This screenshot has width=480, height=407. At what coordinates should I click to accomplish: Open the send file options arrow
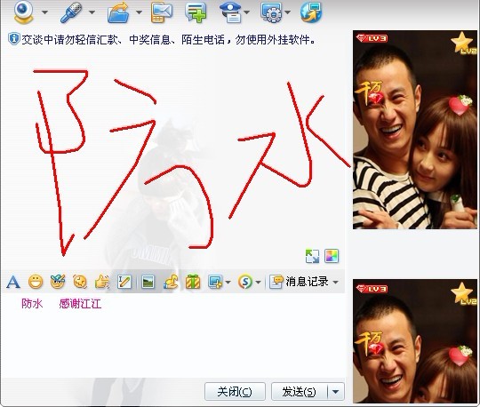point(139,12)
